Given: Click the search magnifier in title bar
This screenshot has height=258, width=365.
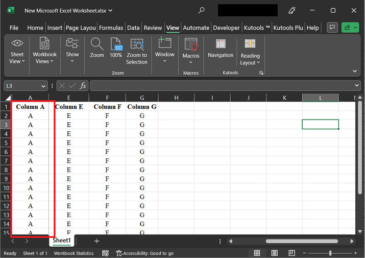Looking at the screenshot, I should [x=201, y=10].
